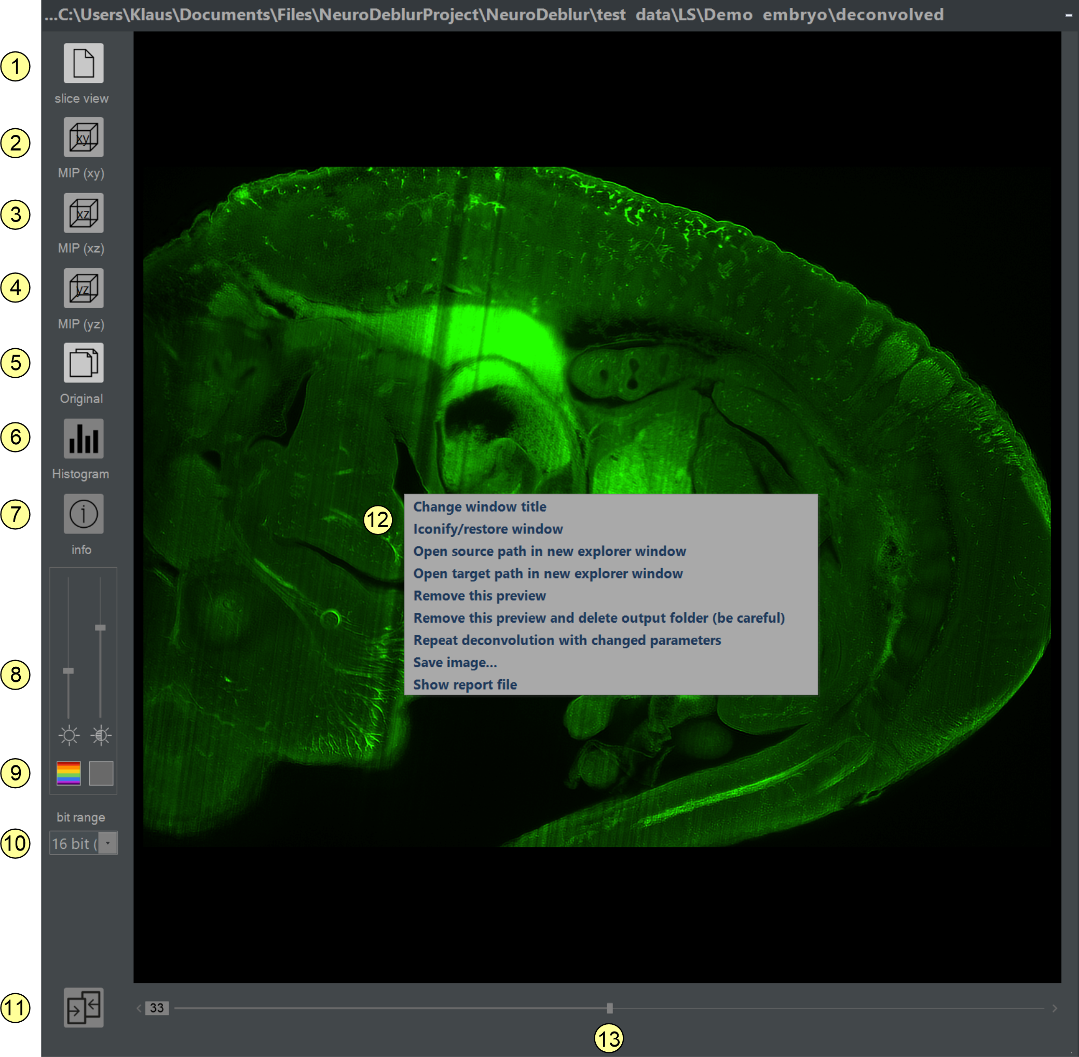Show the MIP (xz) projection

coord(83,213)
